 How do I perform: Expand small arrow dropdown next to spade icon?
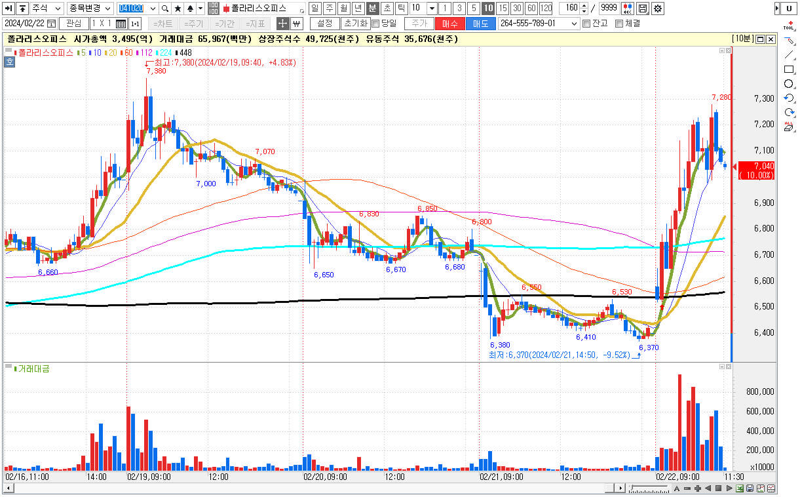pyautogui.click(x=200, y=9)
